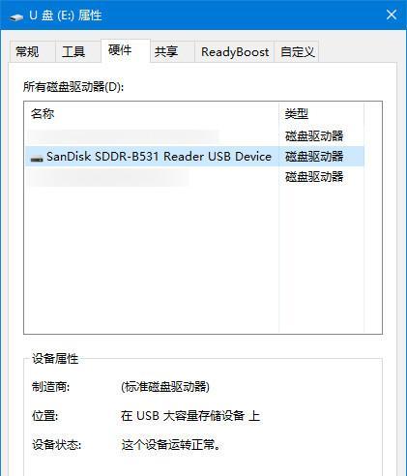Select the blurred drive entry above SanDisk
This screenshot has height=476, width=407.
click(194, 136)
